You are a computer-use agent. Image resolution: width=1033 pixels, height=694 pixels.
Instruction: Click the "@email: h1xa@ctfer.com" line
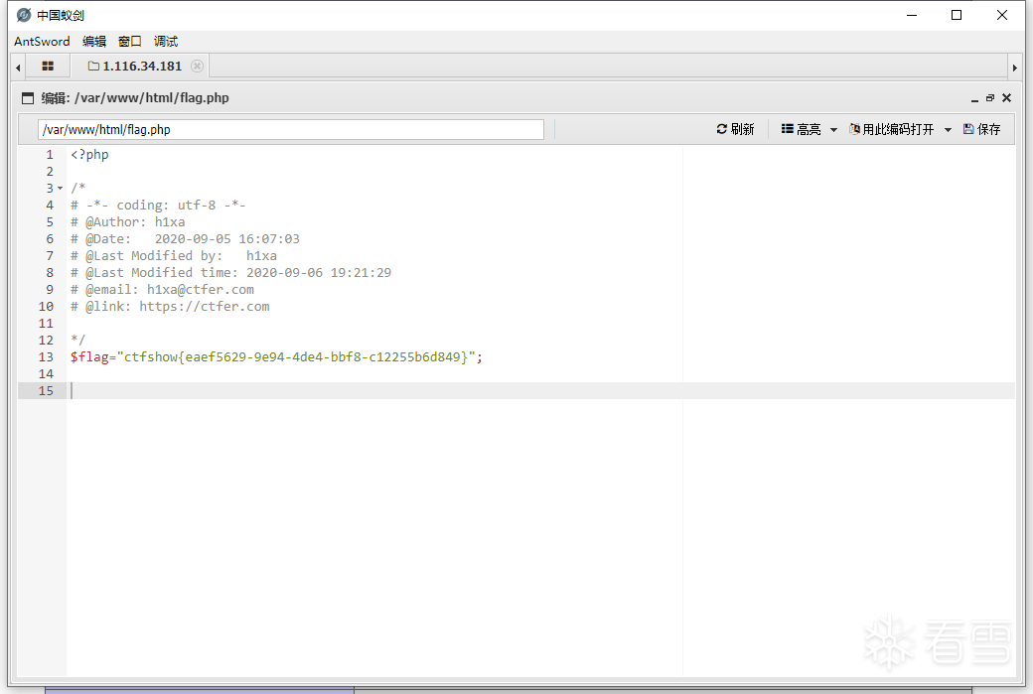pos(162,290)
